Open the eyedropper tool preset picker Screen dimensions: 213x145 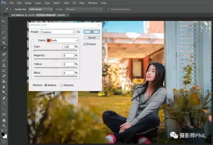coord(11,9)
